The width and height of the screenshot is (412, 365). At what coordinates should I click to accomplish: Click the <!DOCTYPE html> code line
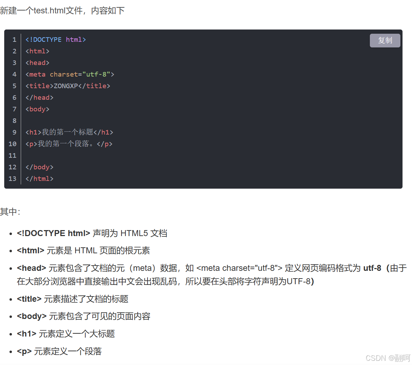(55, 40)
